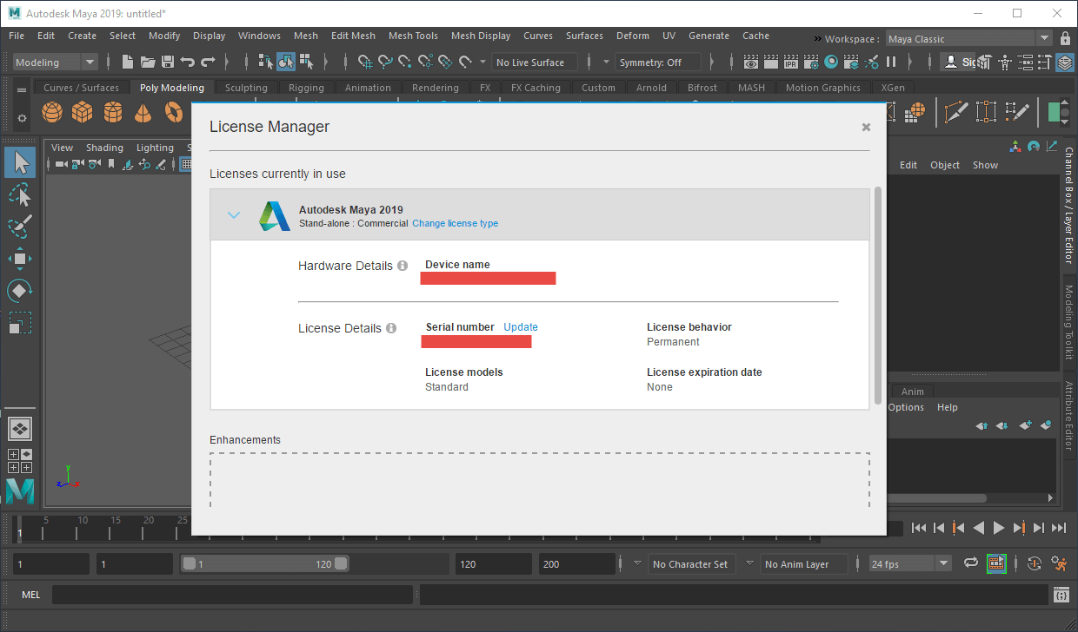This screenshot has width=1078, height=632.
Task: Click the playback end time field 120
Action: pos(492,563)
